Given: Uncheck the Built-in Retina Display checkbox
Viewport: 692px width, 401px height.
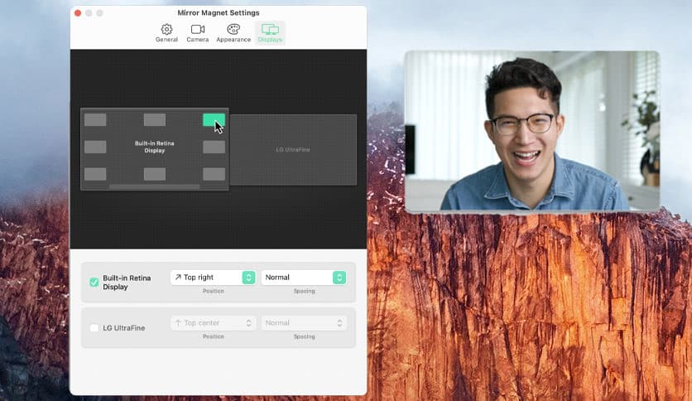Looking at the screenshot, I should (94, 283).
